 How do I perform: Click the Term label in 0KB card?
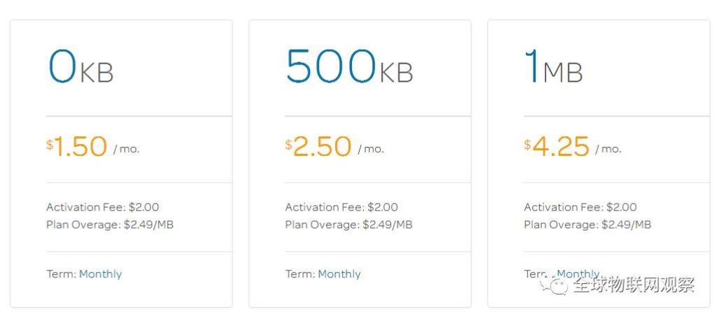click(x=62, y=274)
